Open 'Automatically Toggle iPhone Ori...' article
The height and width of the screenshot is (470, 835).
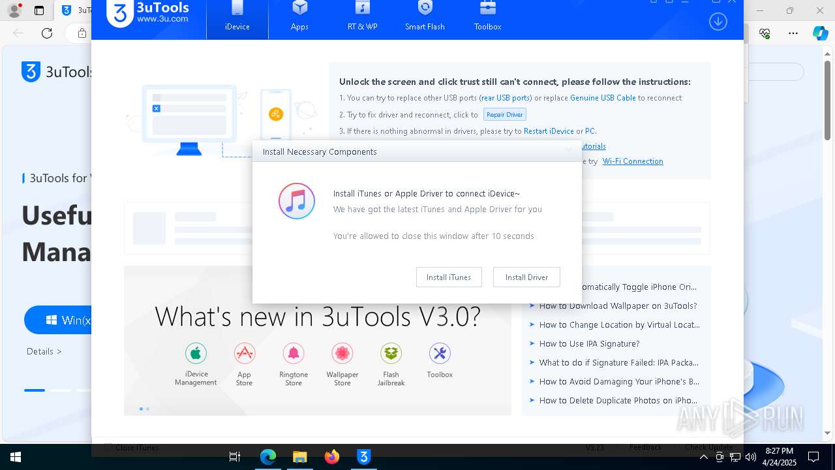coord(639,287)
